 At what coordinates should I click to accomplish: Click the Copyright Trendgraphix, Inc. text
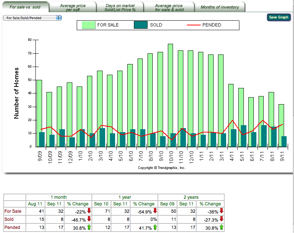pos(162,168)
